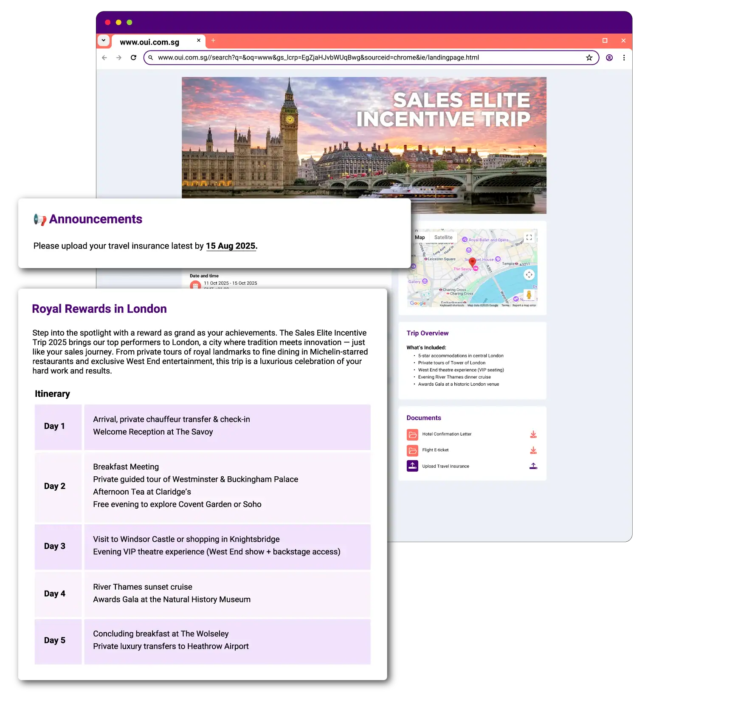Click the red location pin on the map
Viewport: 735px width, 704px height.
[472, 262]
